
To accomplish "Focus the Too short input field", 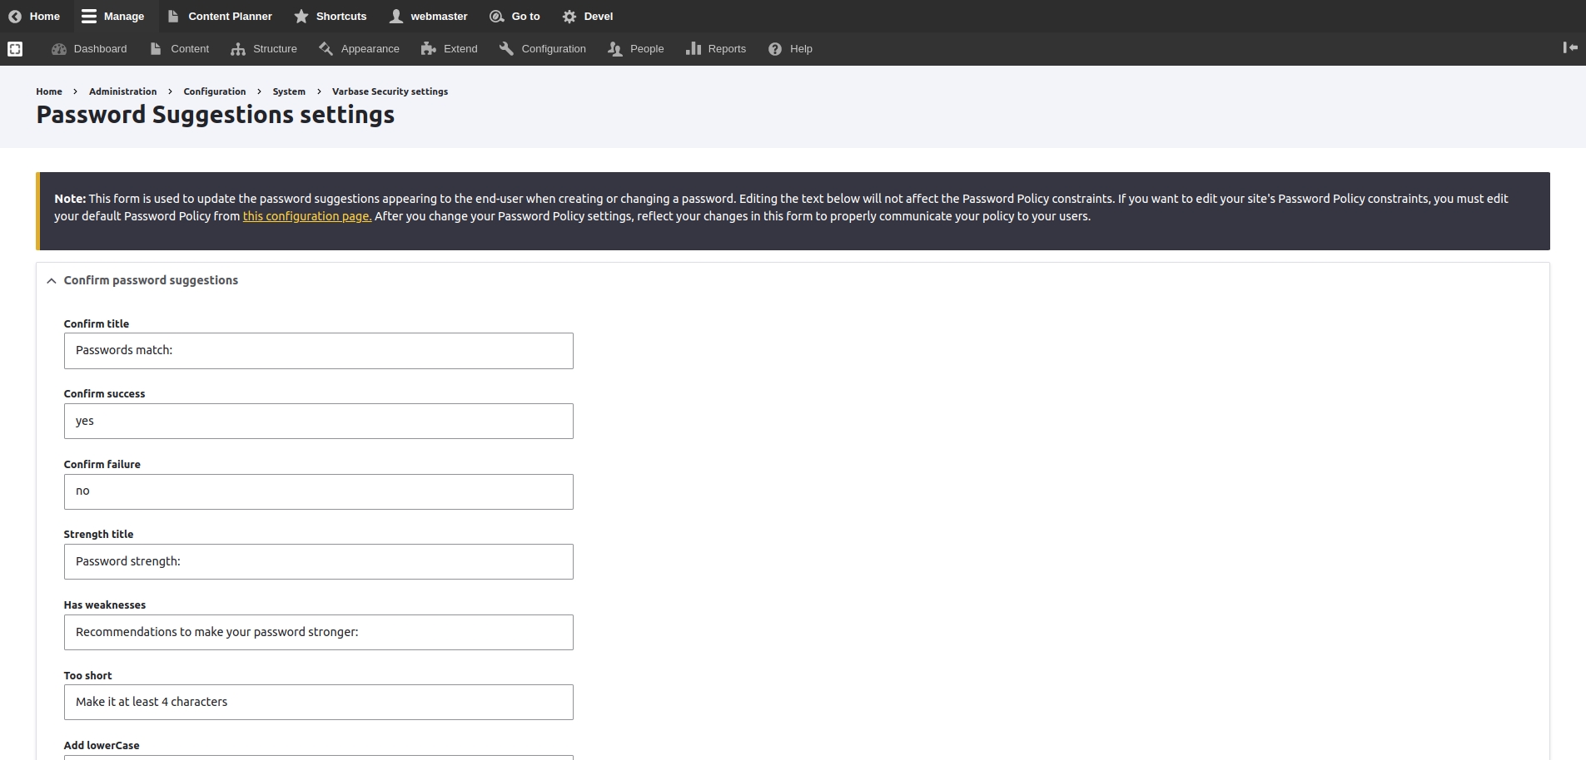I will click(318, 703).
